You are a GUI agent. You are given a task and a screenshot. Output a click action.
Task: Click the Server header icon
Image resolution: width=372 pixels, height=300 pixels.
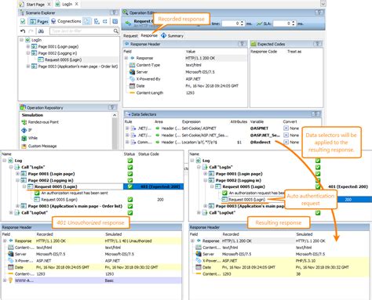(x=132, y=72)
